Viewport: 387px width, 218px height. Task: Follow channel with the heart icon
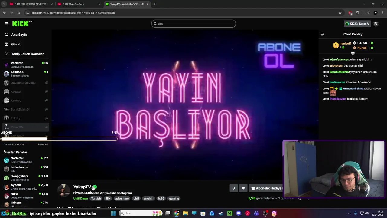(243, 188)
